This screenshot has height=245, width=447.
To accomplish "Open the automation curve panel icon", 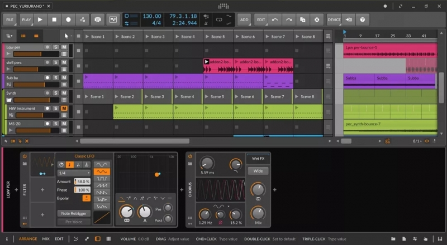I will pyautogui.click(x=113, y=19).
